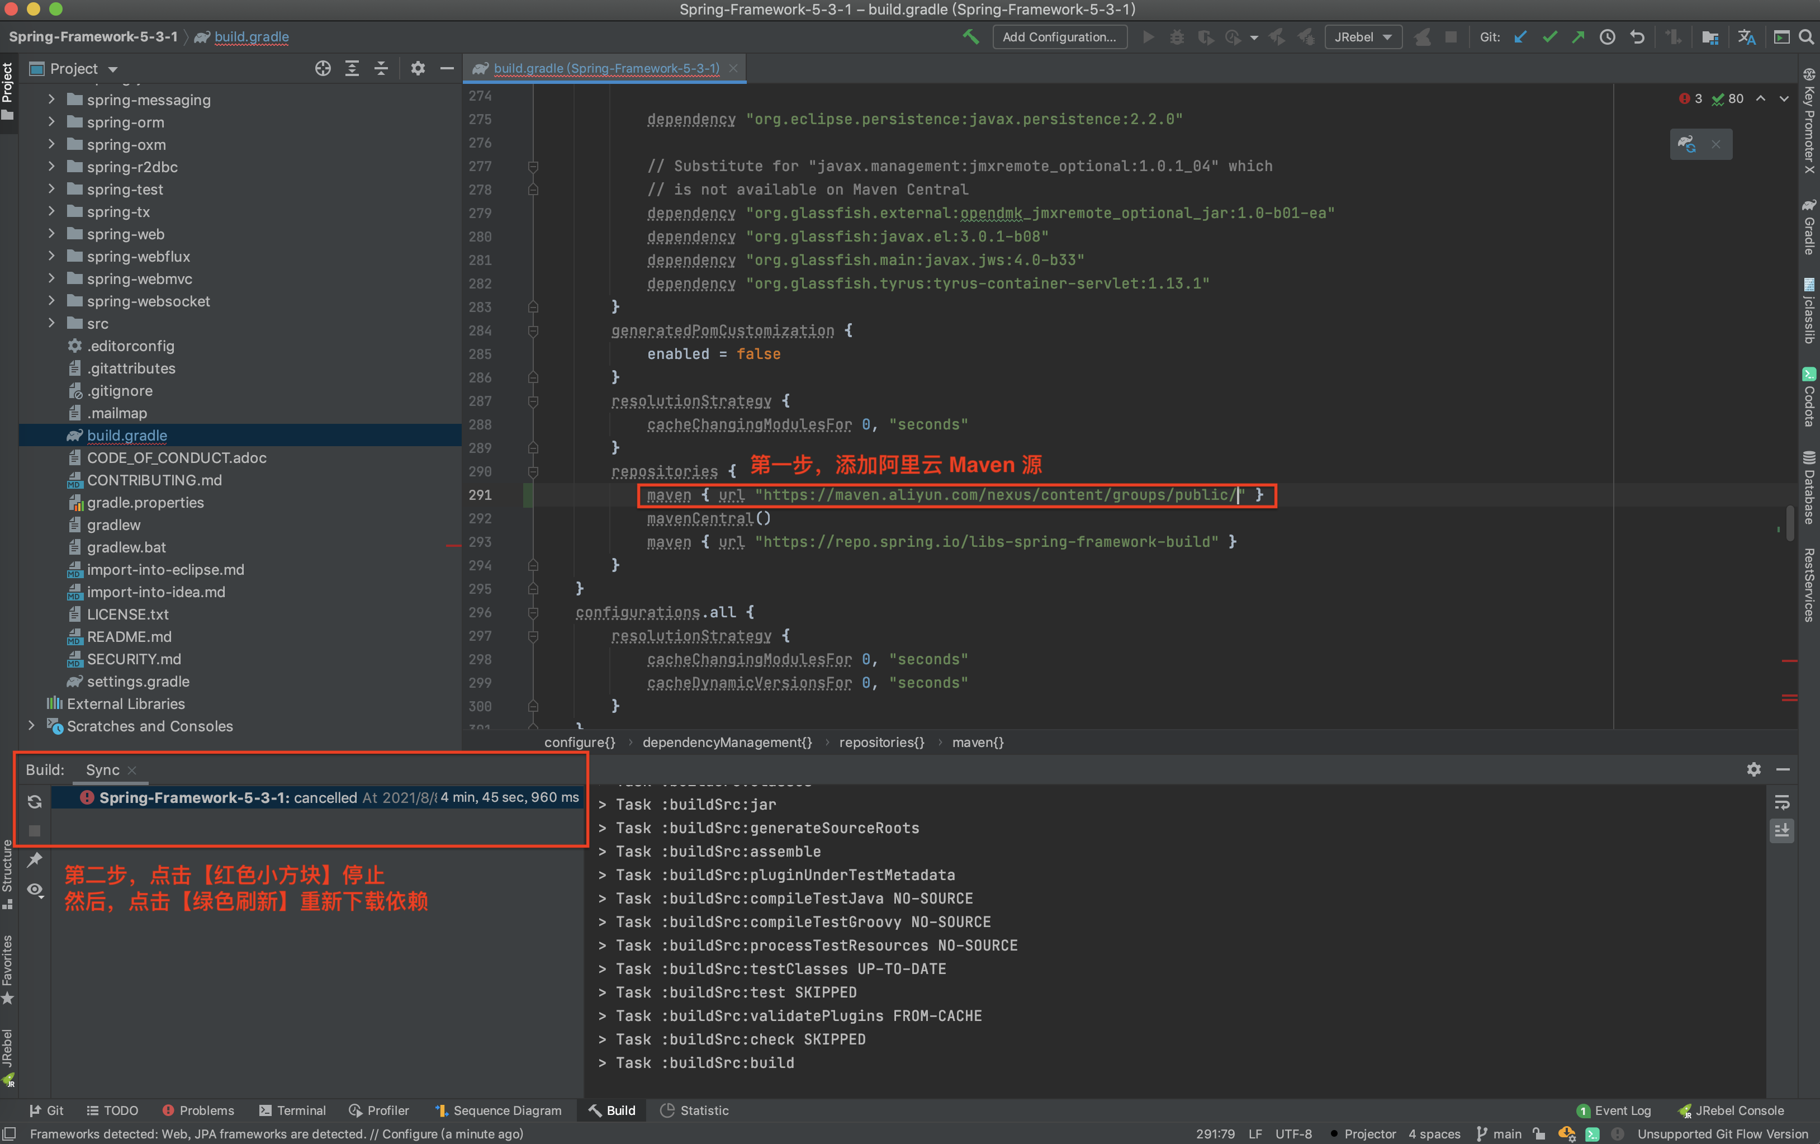
Task: Expand the spring-webmvc folder
Action: point(51,278)
